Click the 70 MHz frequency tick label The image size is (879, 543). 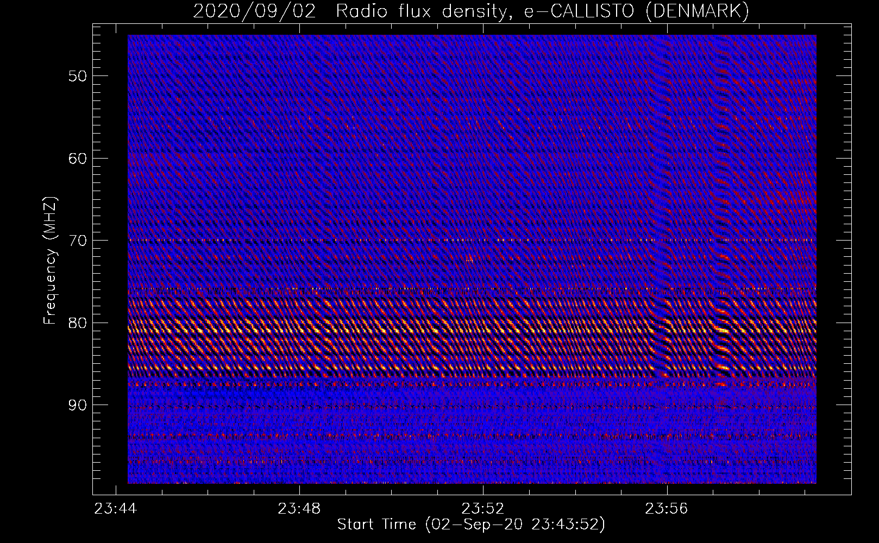click(x=77, y=241)
